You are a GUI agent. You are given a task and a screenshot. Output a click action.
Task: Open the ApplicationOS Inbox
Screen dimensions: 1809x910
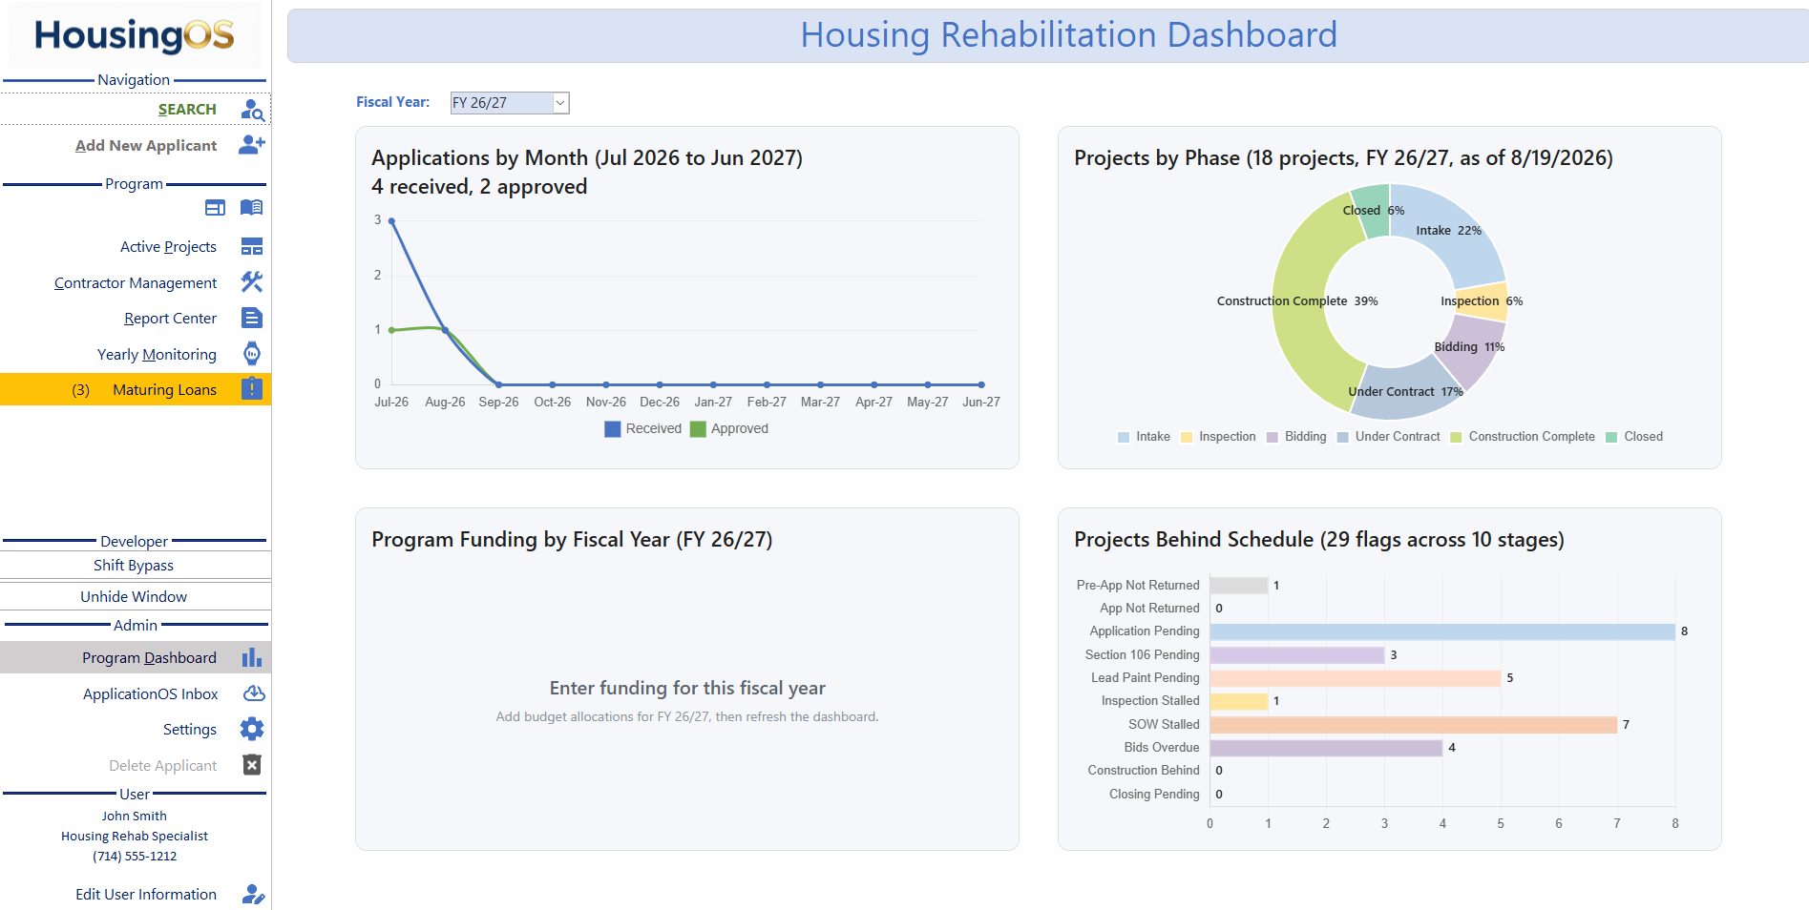[x=150, y=694]
